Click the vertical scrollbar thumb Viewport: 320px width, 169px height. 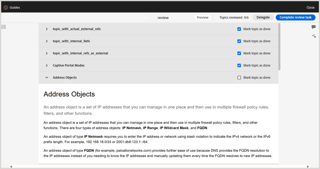tap(279, 47)
